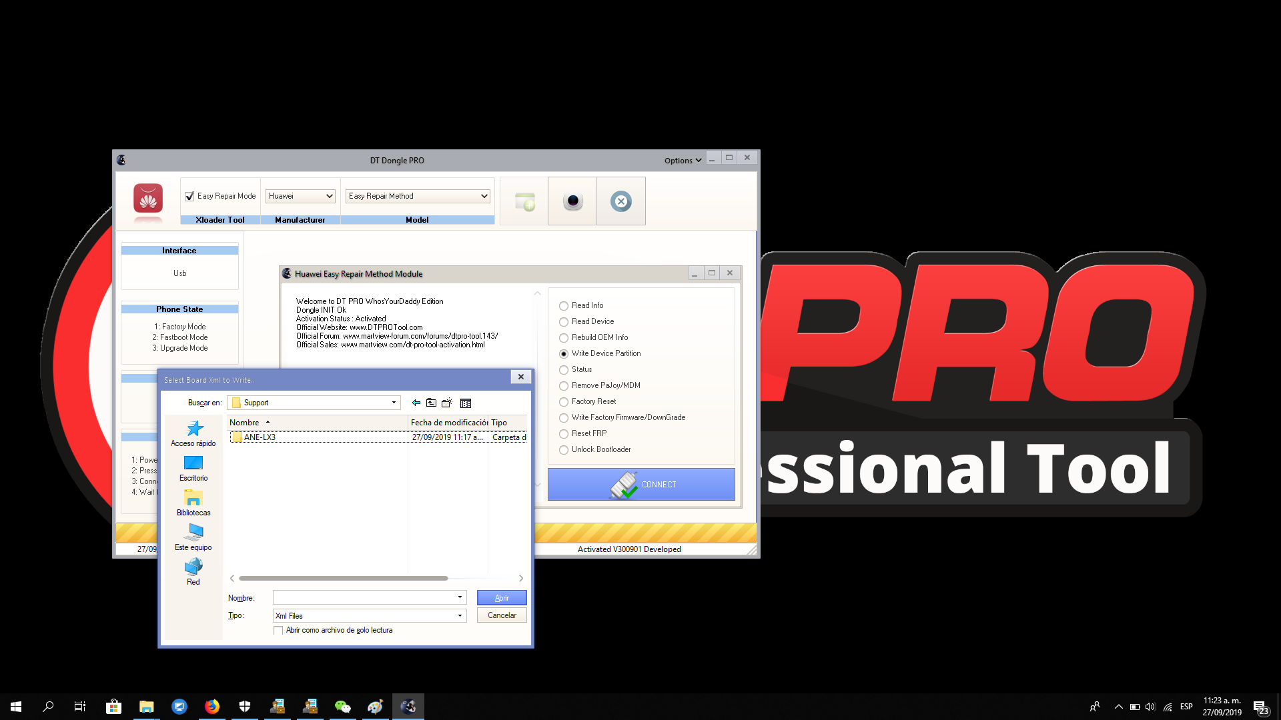The image size is (1281, 720).
Task: Open Escritorio in the places bar
Action: (193, 469)
